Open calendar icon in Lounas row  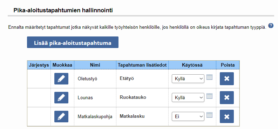pos(210,96)
